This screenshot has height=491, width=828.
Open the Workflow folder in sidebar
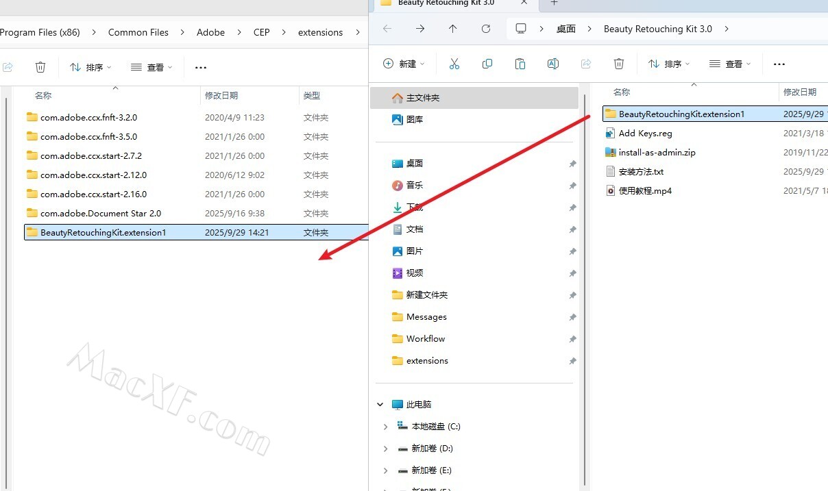tap(425, 339)
